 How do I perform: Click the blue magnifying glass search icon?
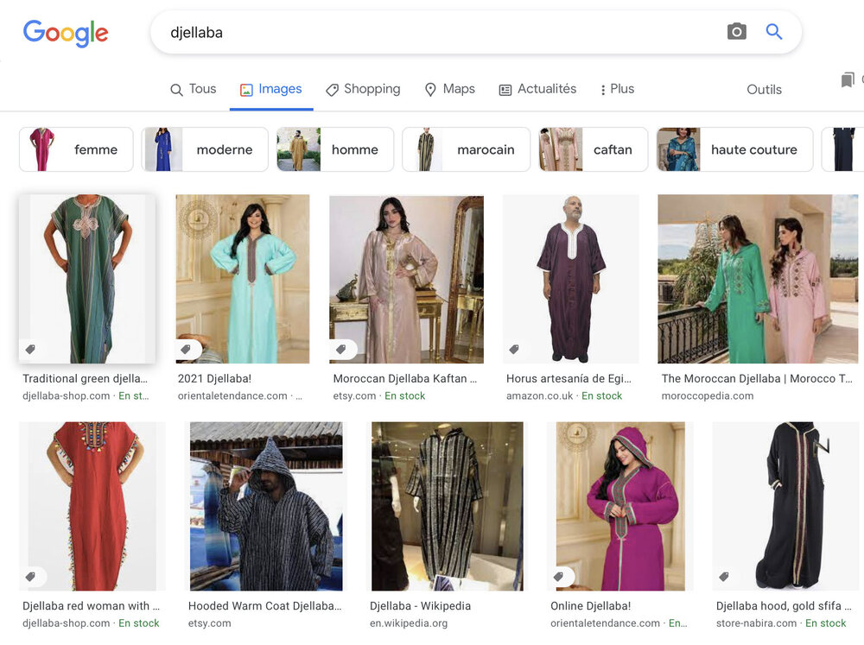(x=774, y=33)
